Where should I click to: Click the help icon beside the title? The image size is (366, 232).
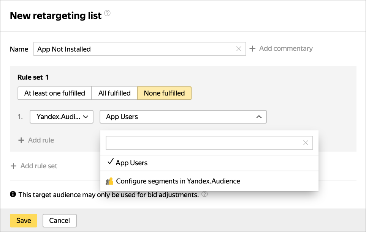pyautogui.click(x=108, y=14)
